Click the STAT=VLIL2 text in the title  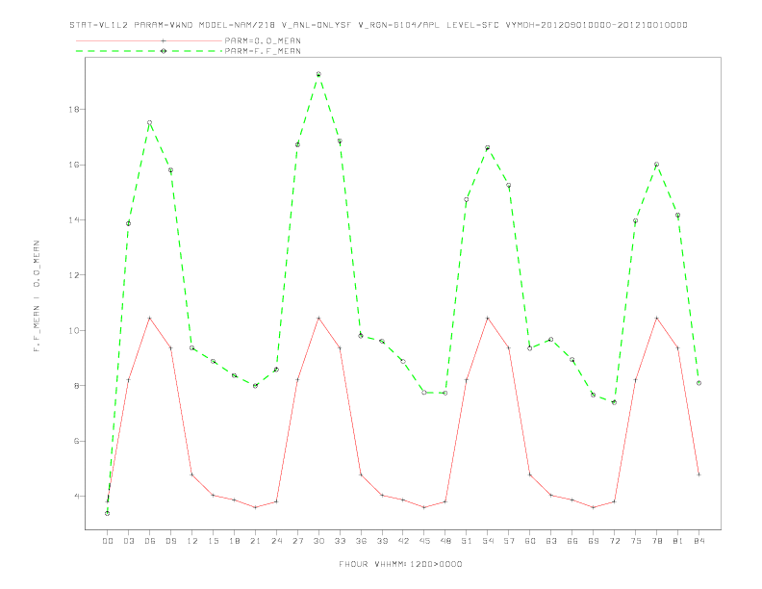[99, 25]
